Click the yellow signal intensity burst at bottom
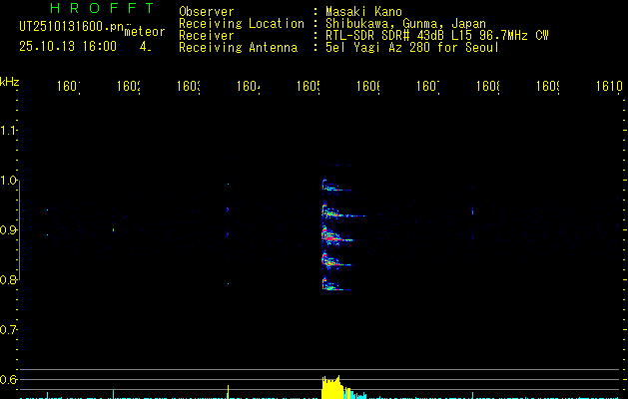628x399 pixels. (x=331, y=387)
